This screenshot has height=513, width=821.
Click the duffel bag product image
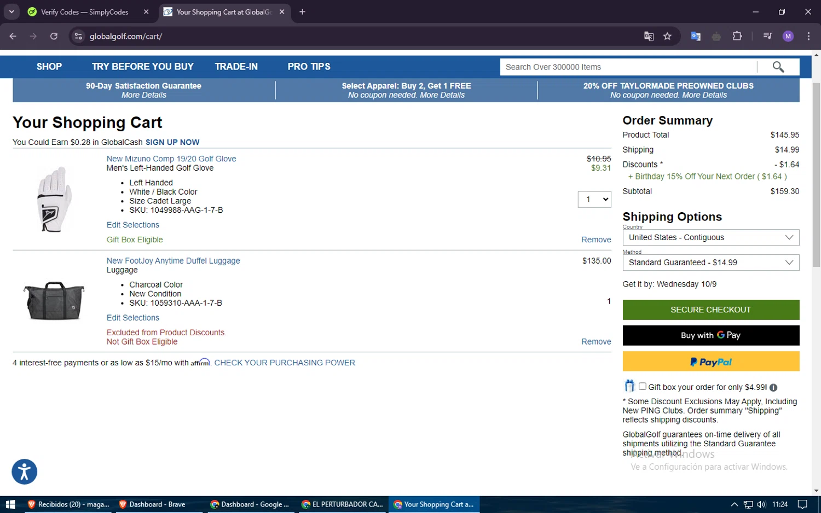(54, 301)
